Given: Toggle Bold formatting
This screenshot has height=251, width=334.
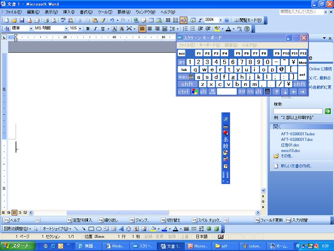Looking at the screenshot, I should (x=88, y=28).
